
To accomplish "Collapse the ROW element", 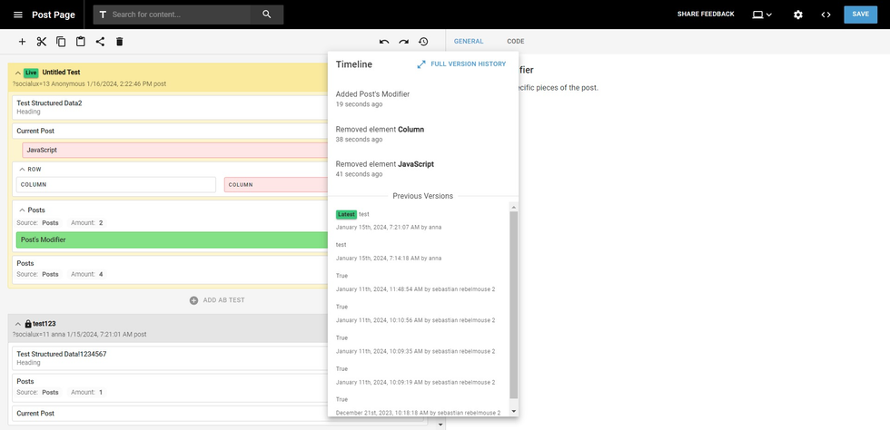I will point(23,170).
